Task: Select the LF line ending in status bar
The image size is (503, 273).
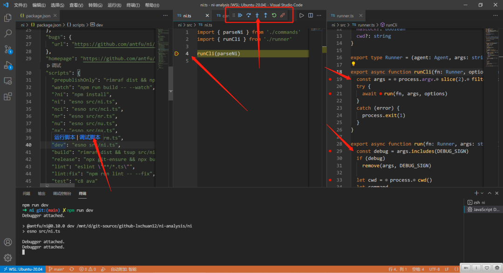Action: [x=447, y=269]
